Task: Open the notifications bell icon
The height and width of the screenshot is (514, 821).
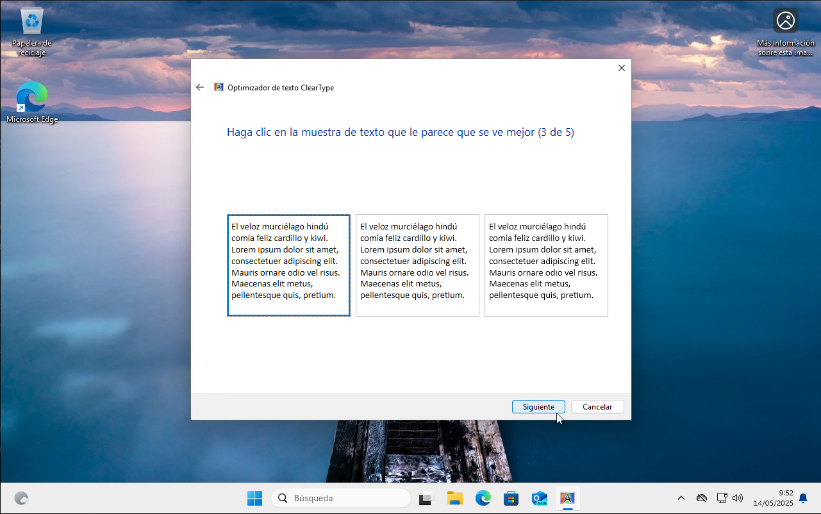Action: (x=803, y=498)
